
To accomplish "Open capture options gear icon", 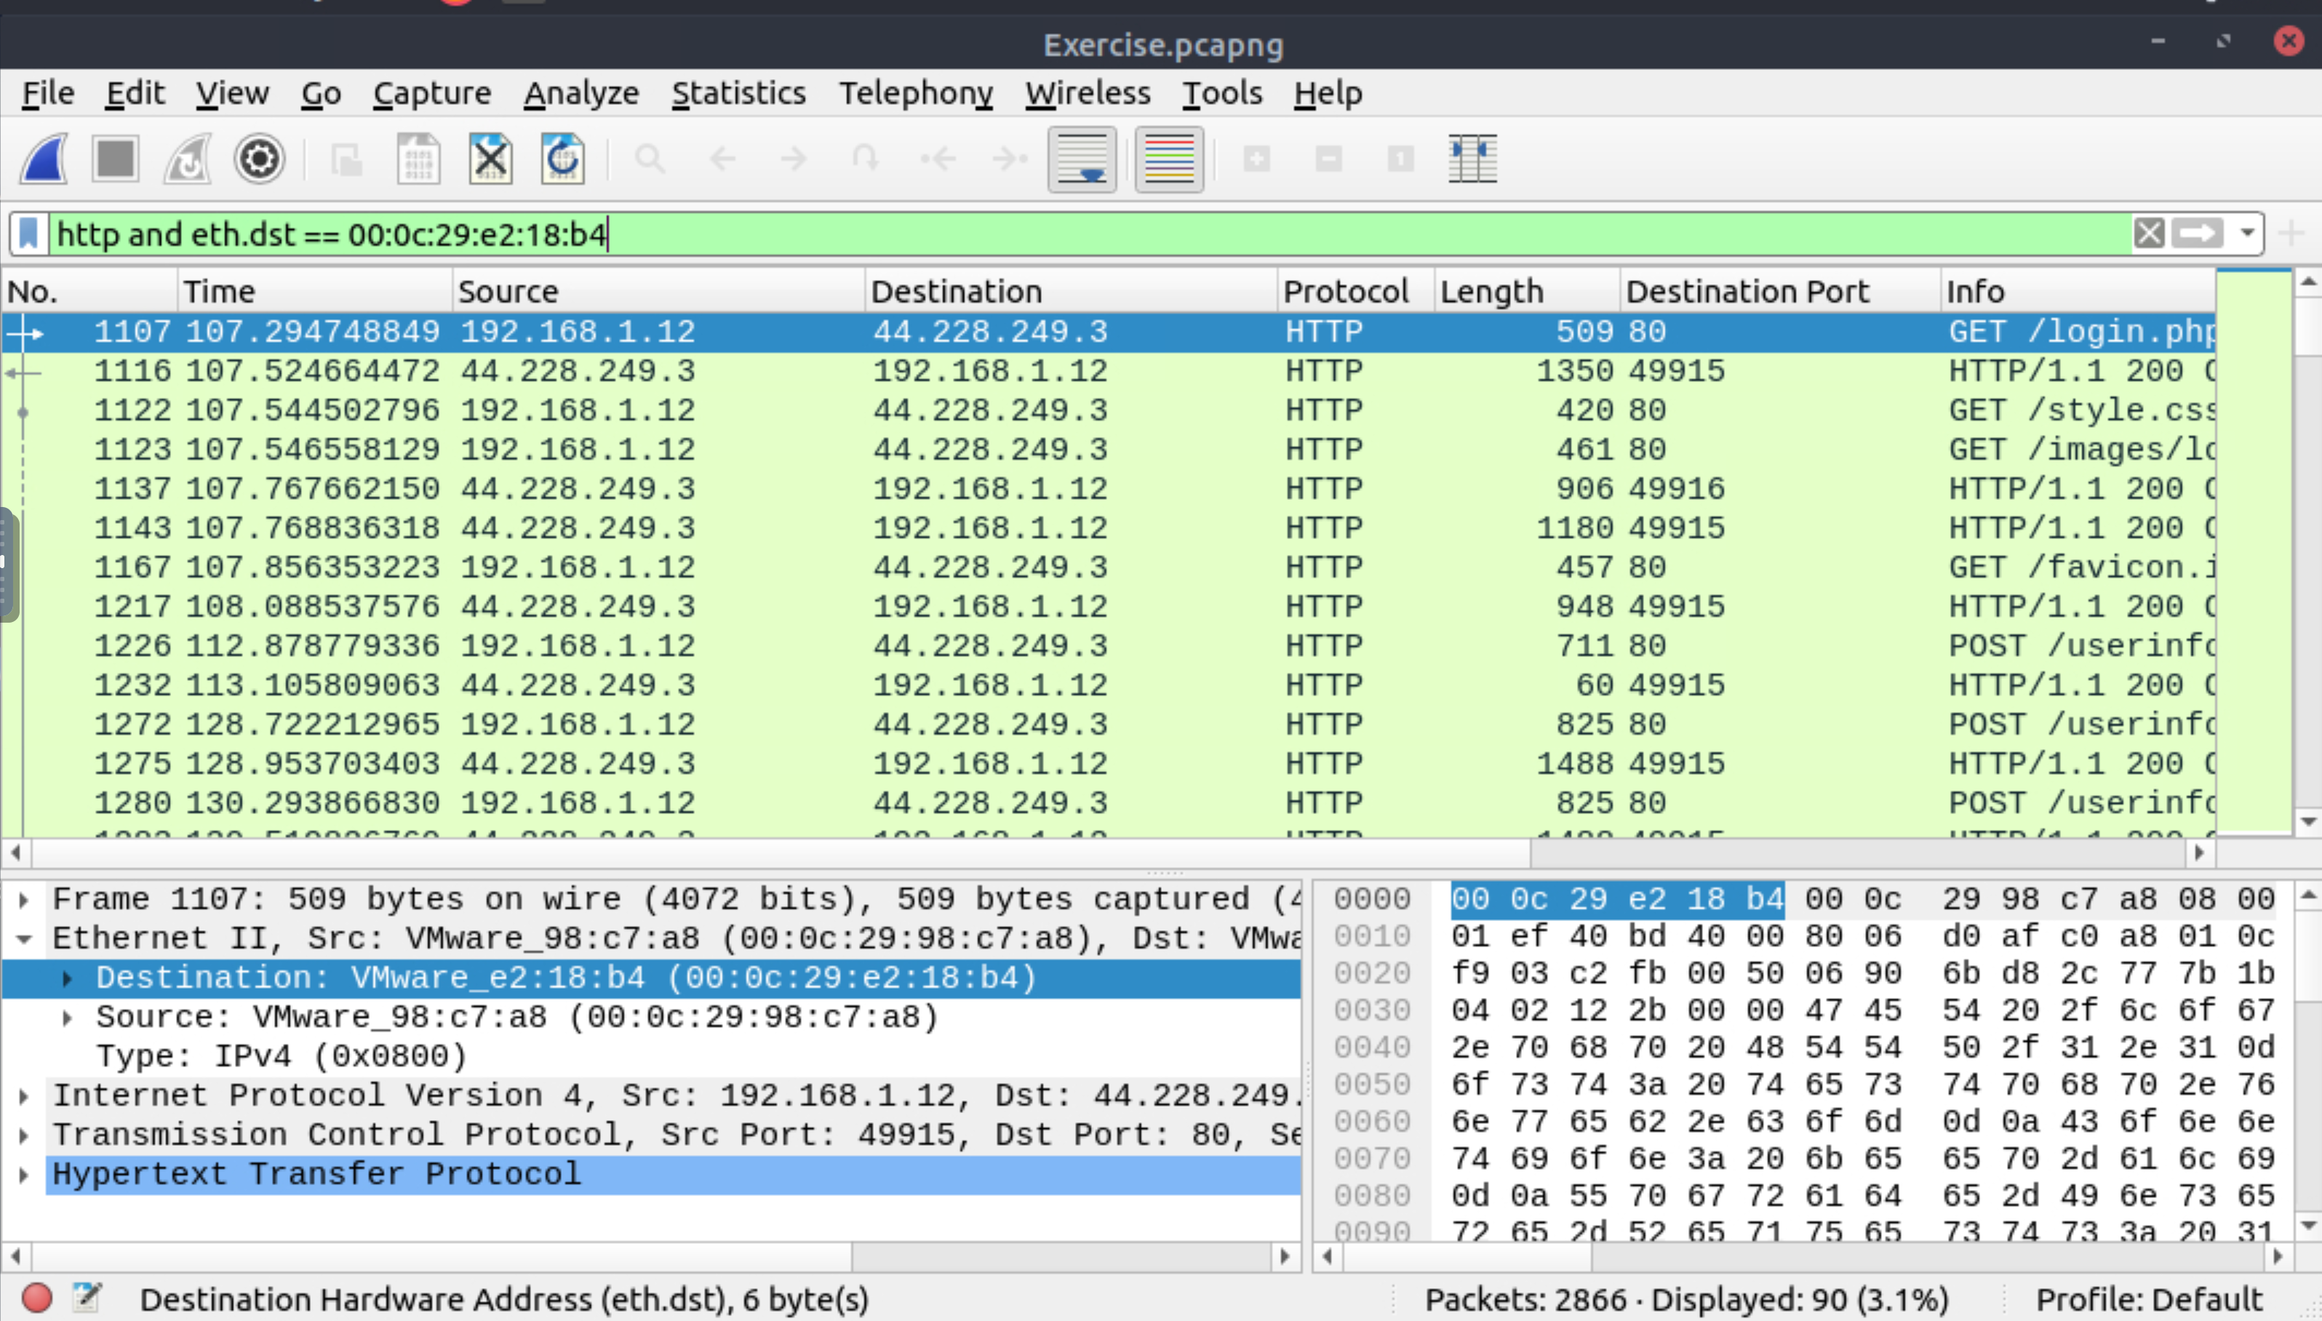I will [x=260, y=159].
